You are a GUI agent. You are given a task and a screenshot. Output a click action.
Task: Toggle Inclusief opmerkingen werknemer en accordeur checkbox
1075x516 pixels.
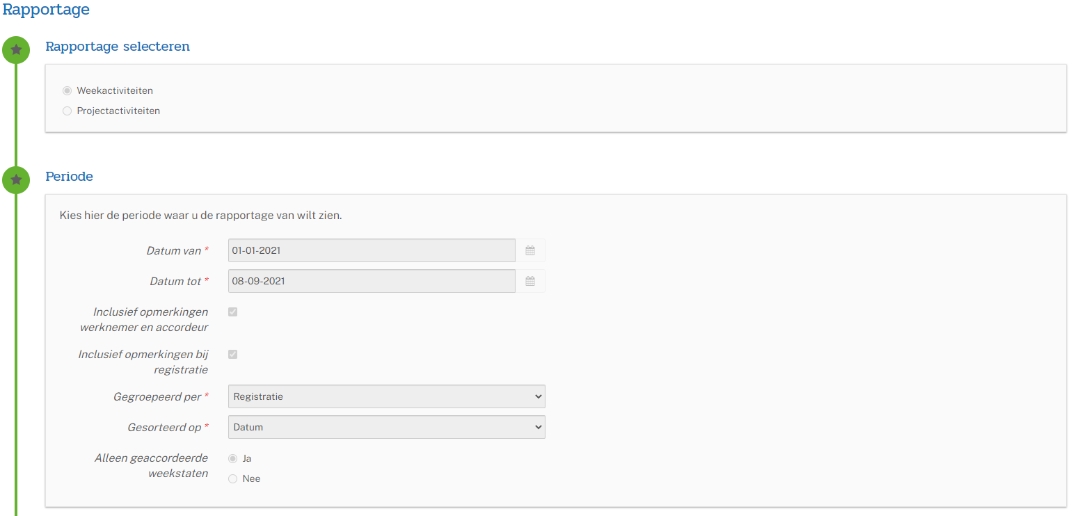[232, 312]
